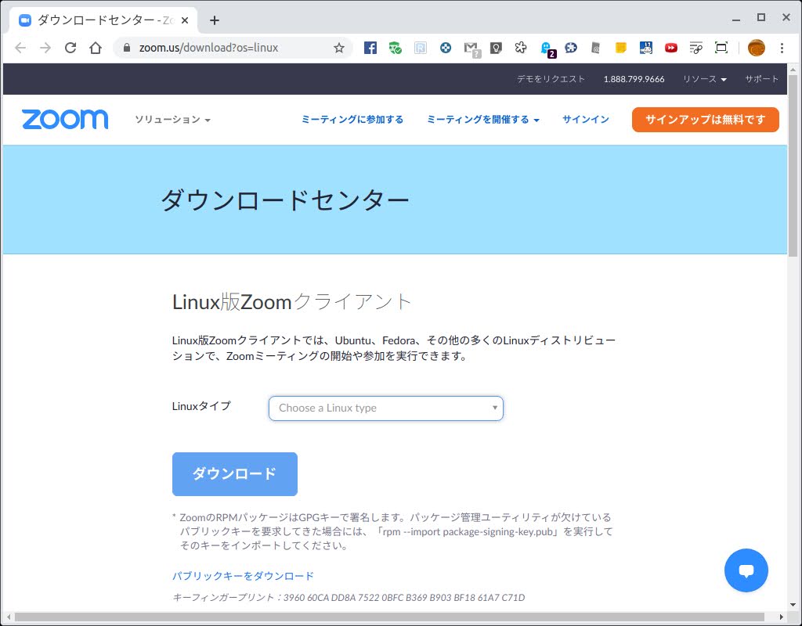Open the pale blue R extension
The image size is (802, 626).
point(420,48)
